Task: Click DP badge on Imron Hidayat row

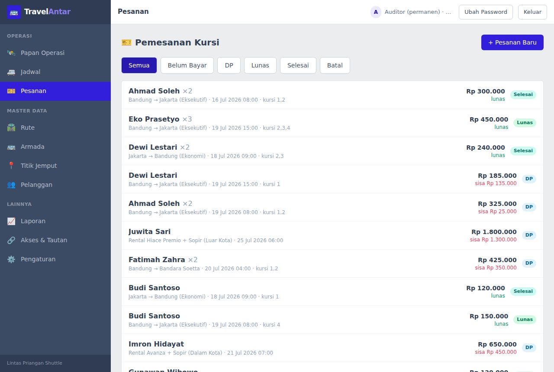Action: coord(529,348)
